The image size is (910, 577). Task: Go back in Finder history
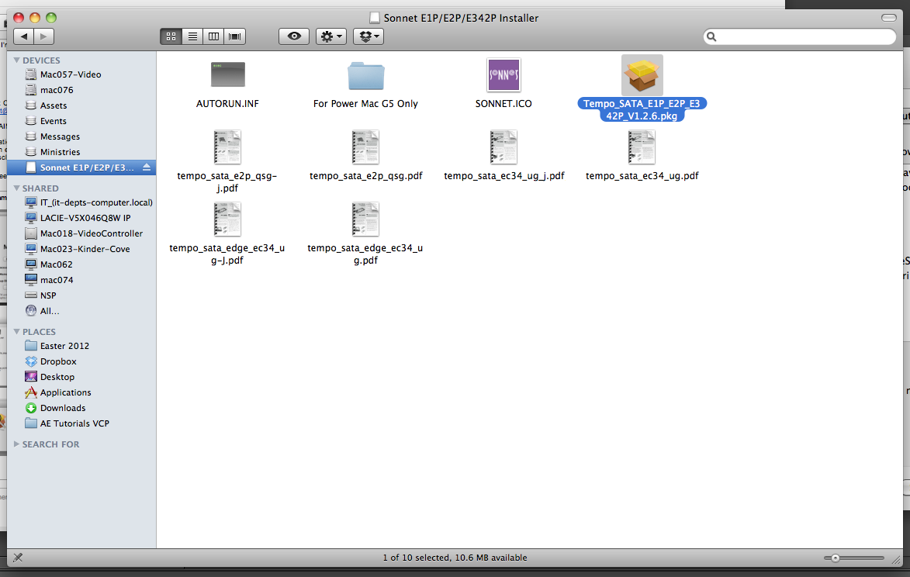(24, 36)
